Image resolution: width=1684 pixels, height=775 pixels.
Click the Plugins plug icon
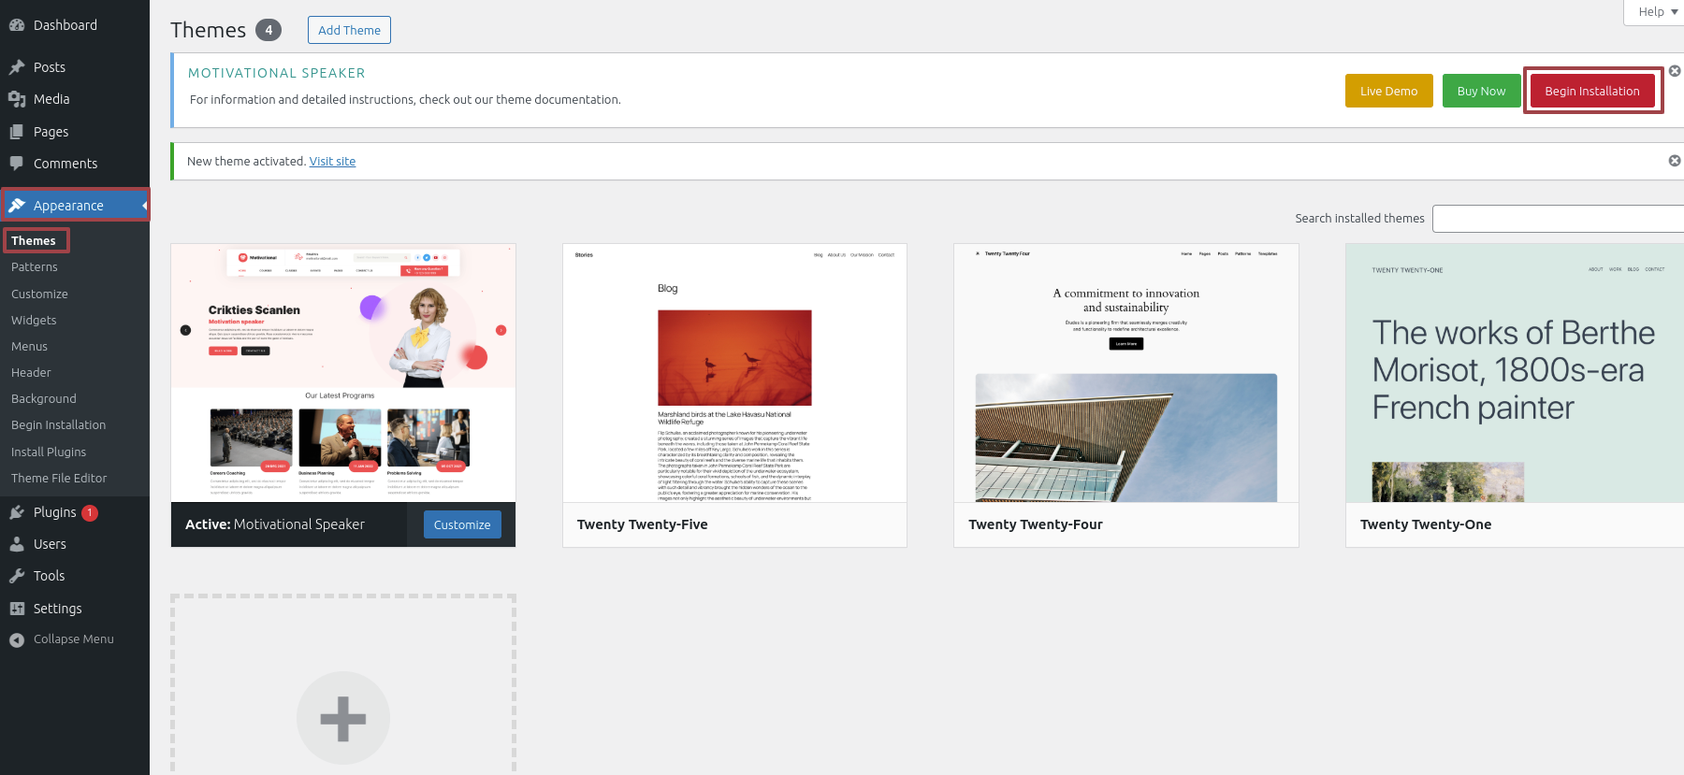tap(17, 512)
